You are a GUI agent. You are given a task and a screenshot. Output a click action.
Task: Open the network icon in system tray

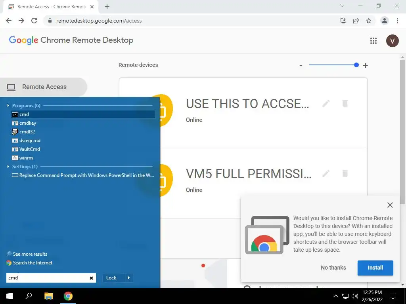click(345, 296)
